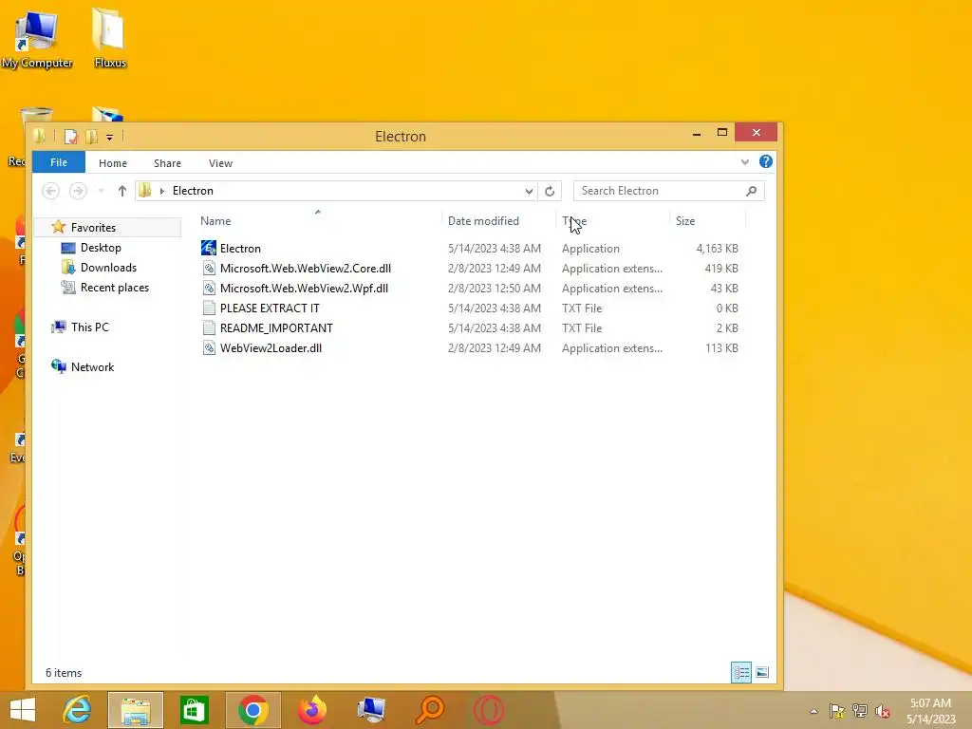Open Windows Store from taskbar

coord(194,710)
